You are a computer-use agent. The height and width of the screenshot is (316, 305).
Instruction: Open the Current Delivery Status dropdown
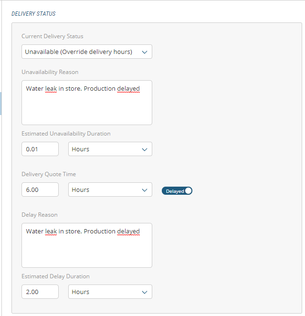86,52
